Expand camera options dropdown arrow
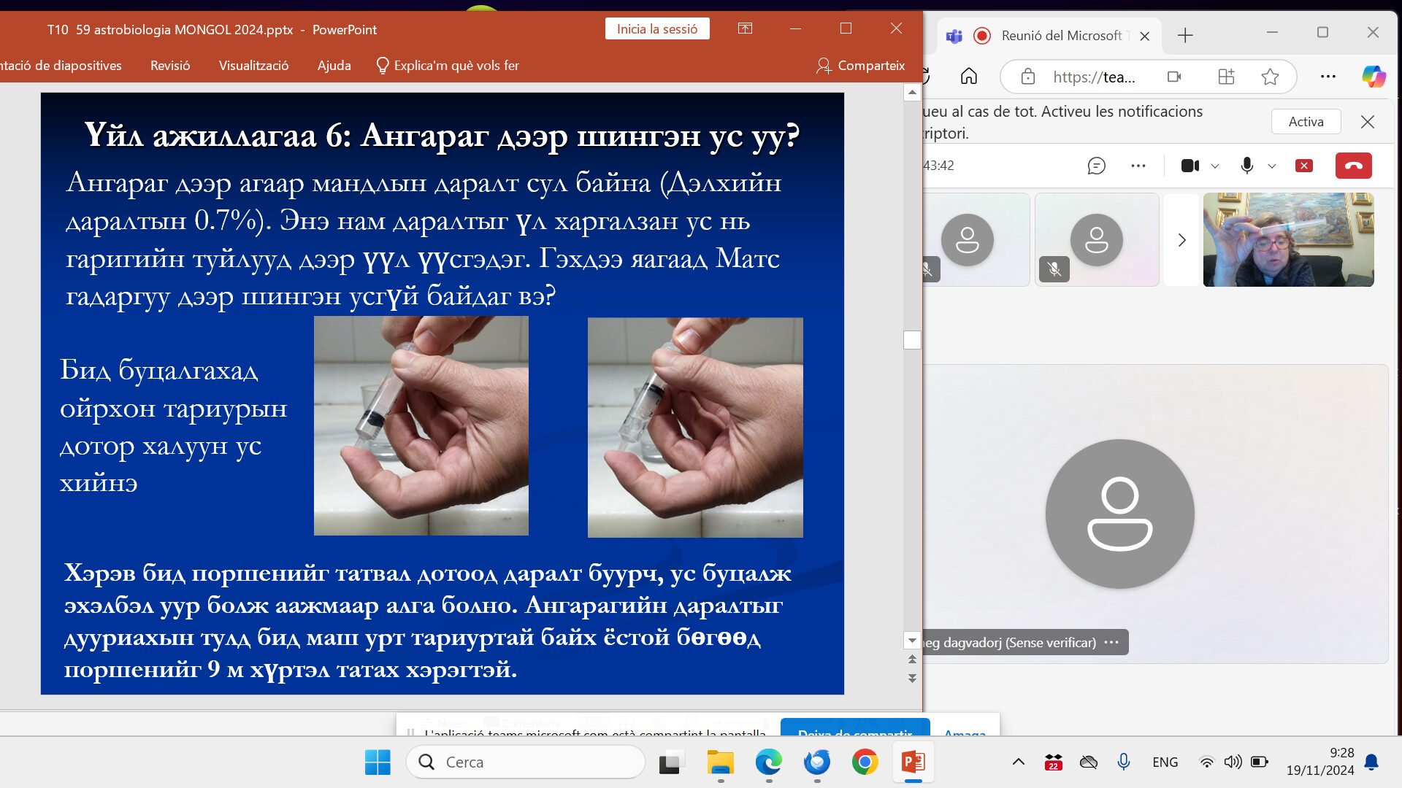This screenshot has height=788, width=1402. [1215, 166]
